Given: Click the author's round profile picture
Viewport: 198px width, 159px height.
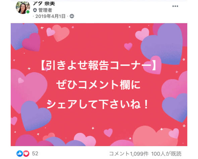Looking at the screenshot, I should click(x=23, y=7).
